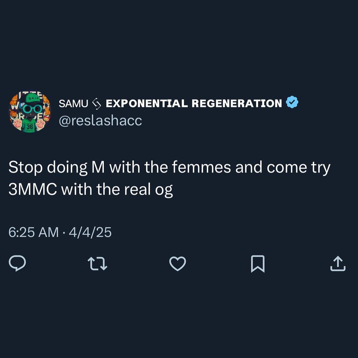The height and width of the screenshot is (358, 358).
Task: Open the share upload icon
Action: point(338,263)
